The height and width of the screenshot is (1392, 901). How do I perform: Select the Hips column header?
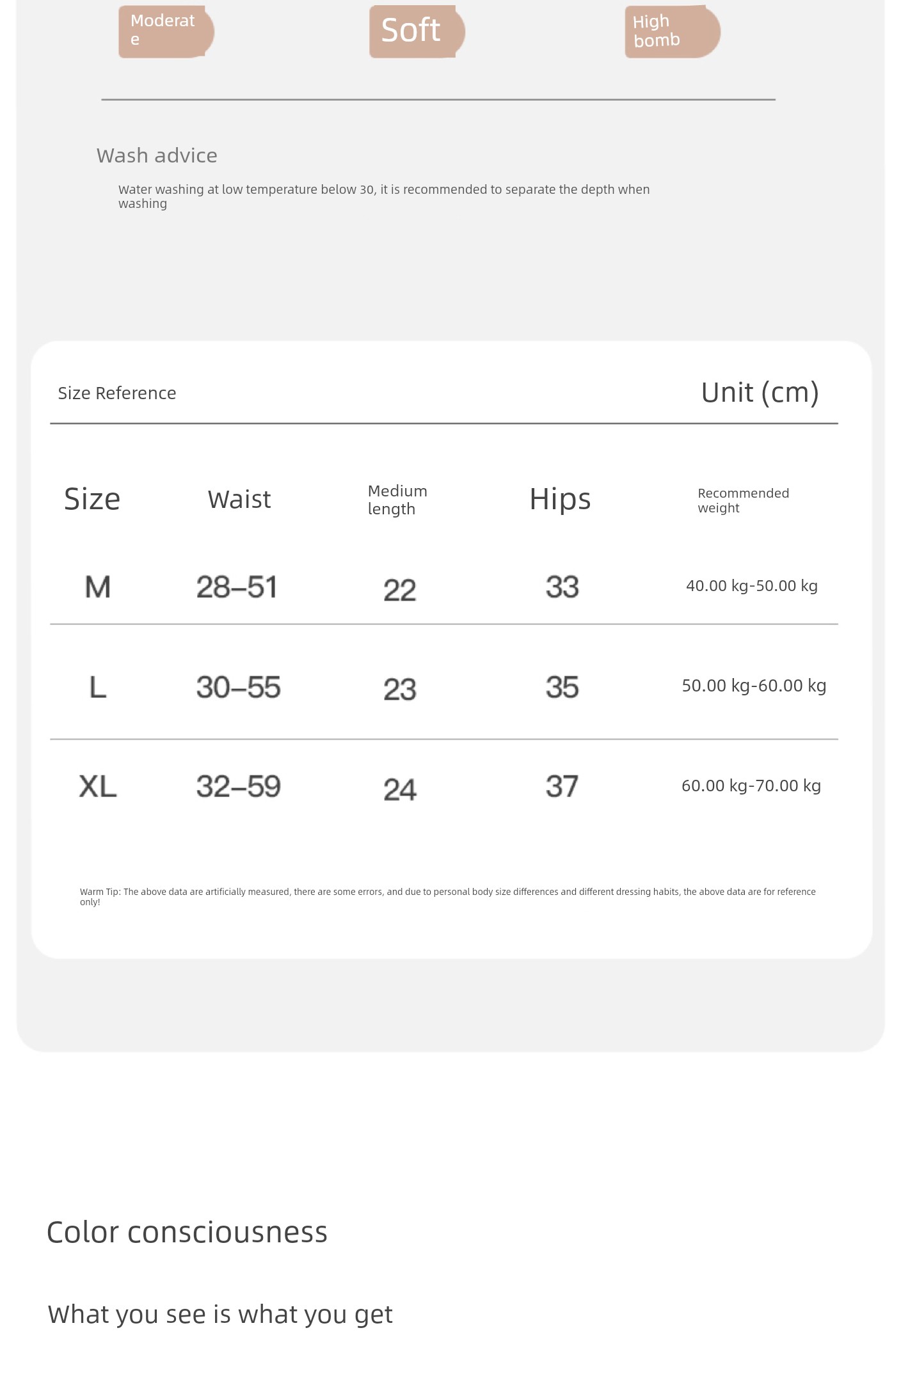click(x=560, y=499)
